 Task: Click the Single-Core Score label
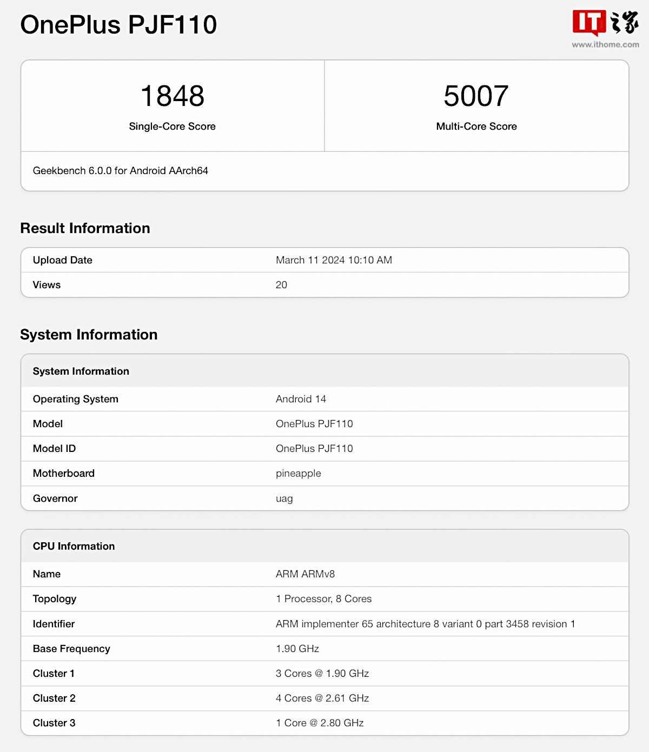[173, 127]
